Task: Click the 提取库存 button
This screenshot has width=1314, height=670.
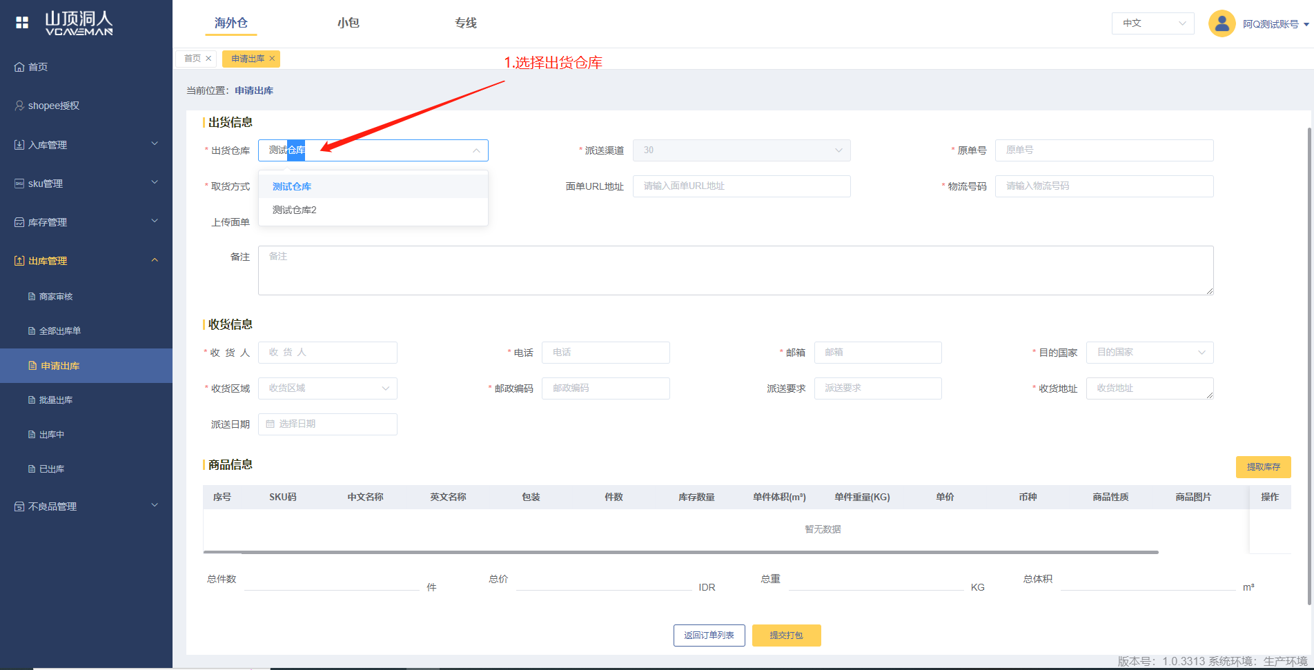Action: [1263, 467]
